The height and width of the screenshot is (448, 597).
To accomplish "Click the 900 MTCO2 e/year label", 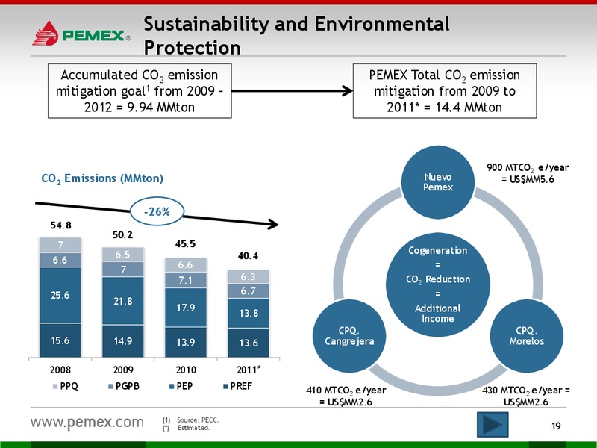I will tap(528, 173).
